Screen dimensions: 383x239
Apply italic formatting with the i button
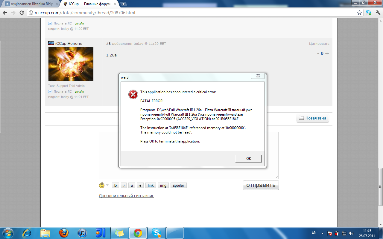(124, 185)
